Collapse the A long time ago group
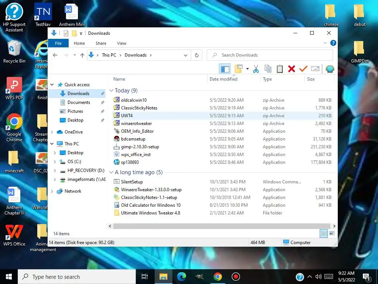Image resolution: width=378 pixels, height=284 pixels. click(111, 172)
